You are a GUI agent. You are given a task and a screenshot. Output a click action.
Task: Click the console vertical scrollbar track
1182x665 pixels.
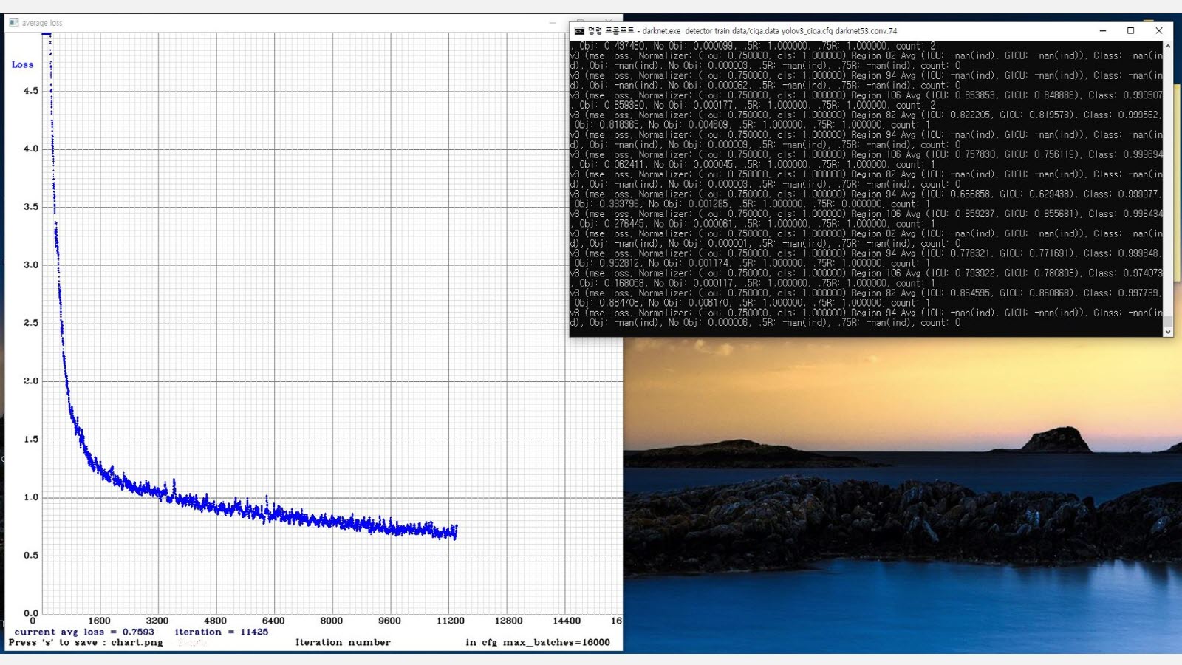tap(1168, 185)
